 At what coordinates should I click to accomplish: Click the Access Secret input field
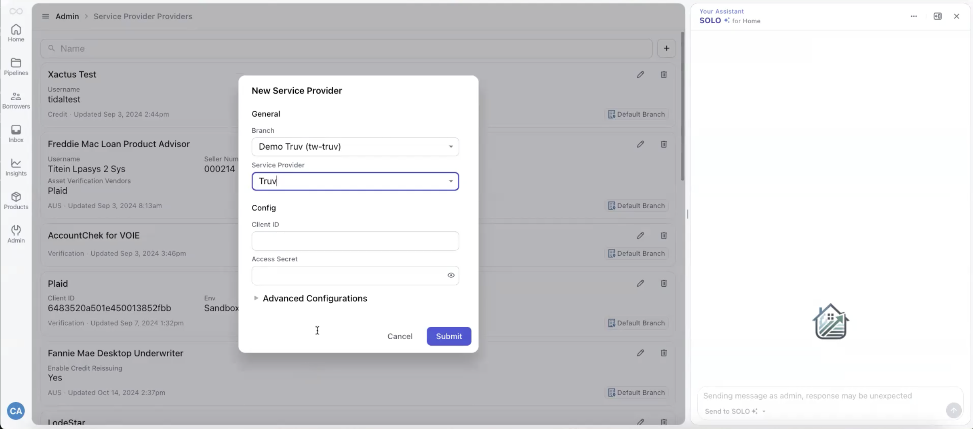coord(355,275)
